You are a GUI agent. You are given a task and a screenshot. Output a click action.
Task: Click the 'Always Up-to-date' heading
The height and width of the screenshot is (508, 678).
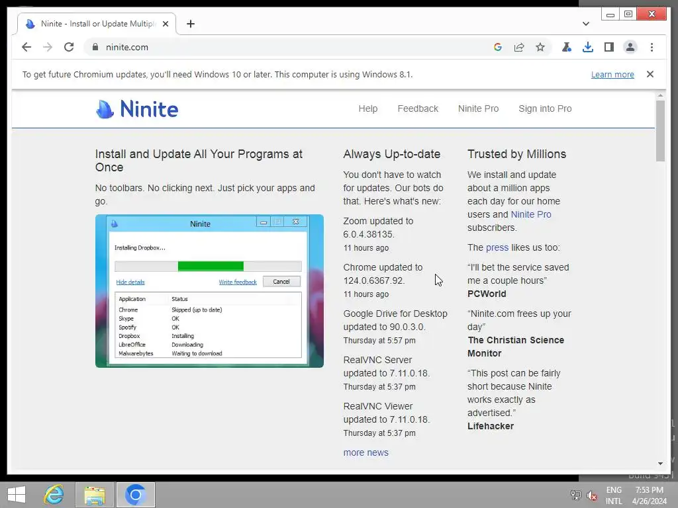point(392,154)
